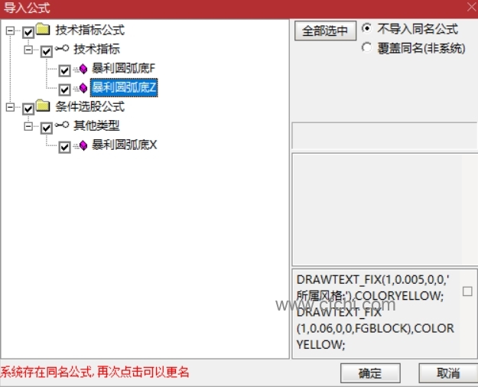478x387 pixels.
Task: Click the purple cube icon for 暴利圆弧底F
Action: point(83,69)
